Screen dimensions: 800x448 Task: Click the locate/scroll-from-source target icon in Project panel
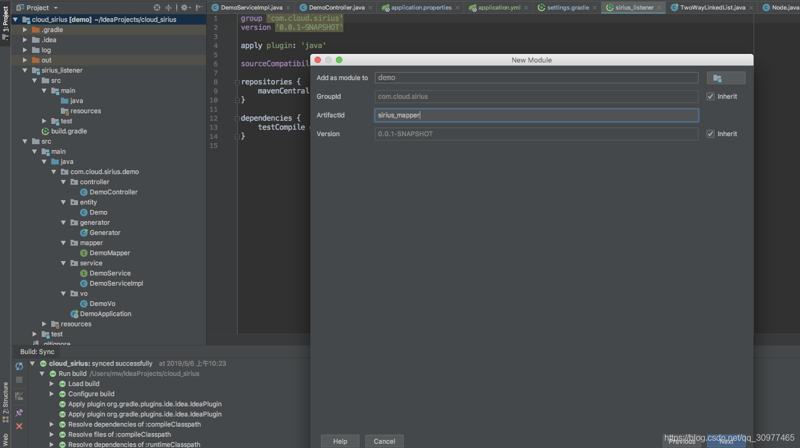coord(157,7)
